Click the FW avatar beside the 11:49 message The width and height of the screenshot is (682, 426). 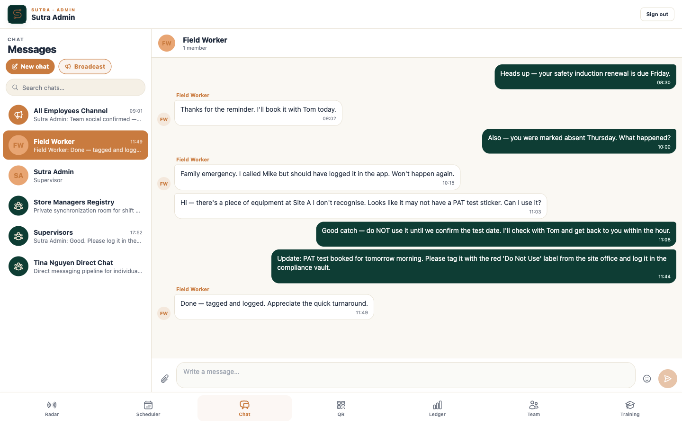(164, 313)
